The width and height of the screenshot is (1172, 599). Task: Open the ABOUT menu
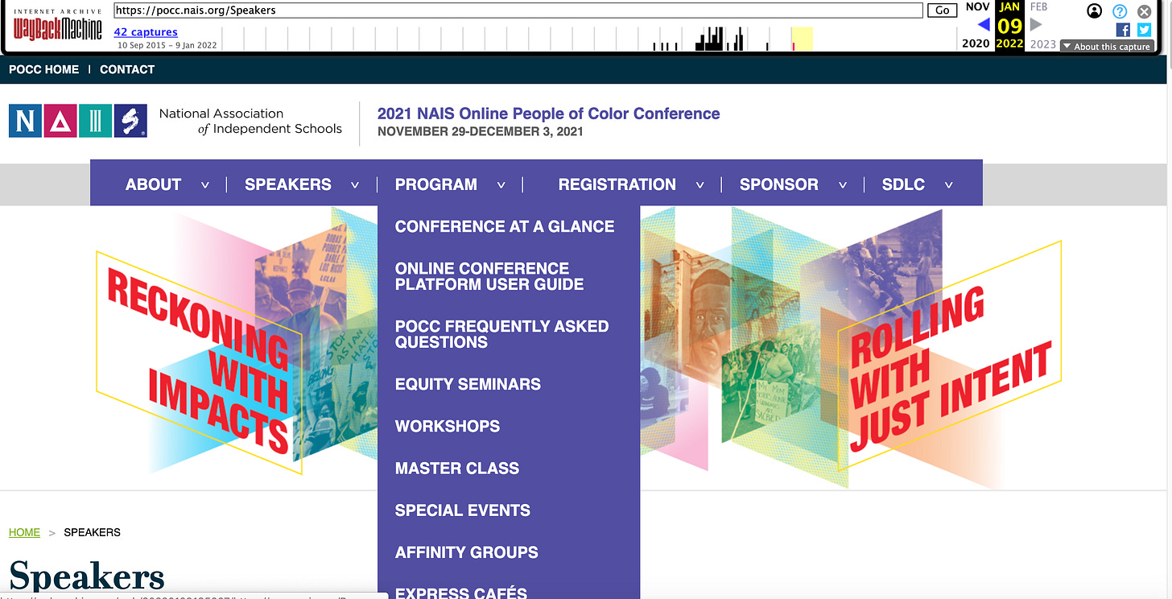click(x=153, y=184)
